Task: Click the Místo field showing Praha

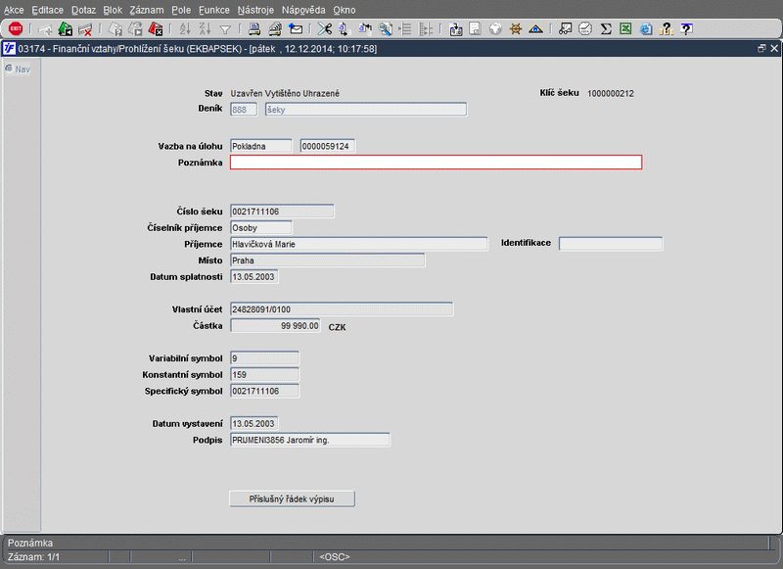Action: (x=328, y=261)
